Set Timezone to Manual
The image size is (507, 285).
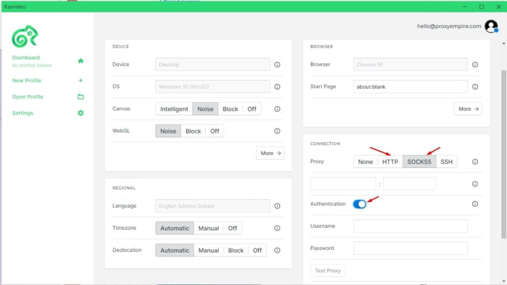point(208,228)
